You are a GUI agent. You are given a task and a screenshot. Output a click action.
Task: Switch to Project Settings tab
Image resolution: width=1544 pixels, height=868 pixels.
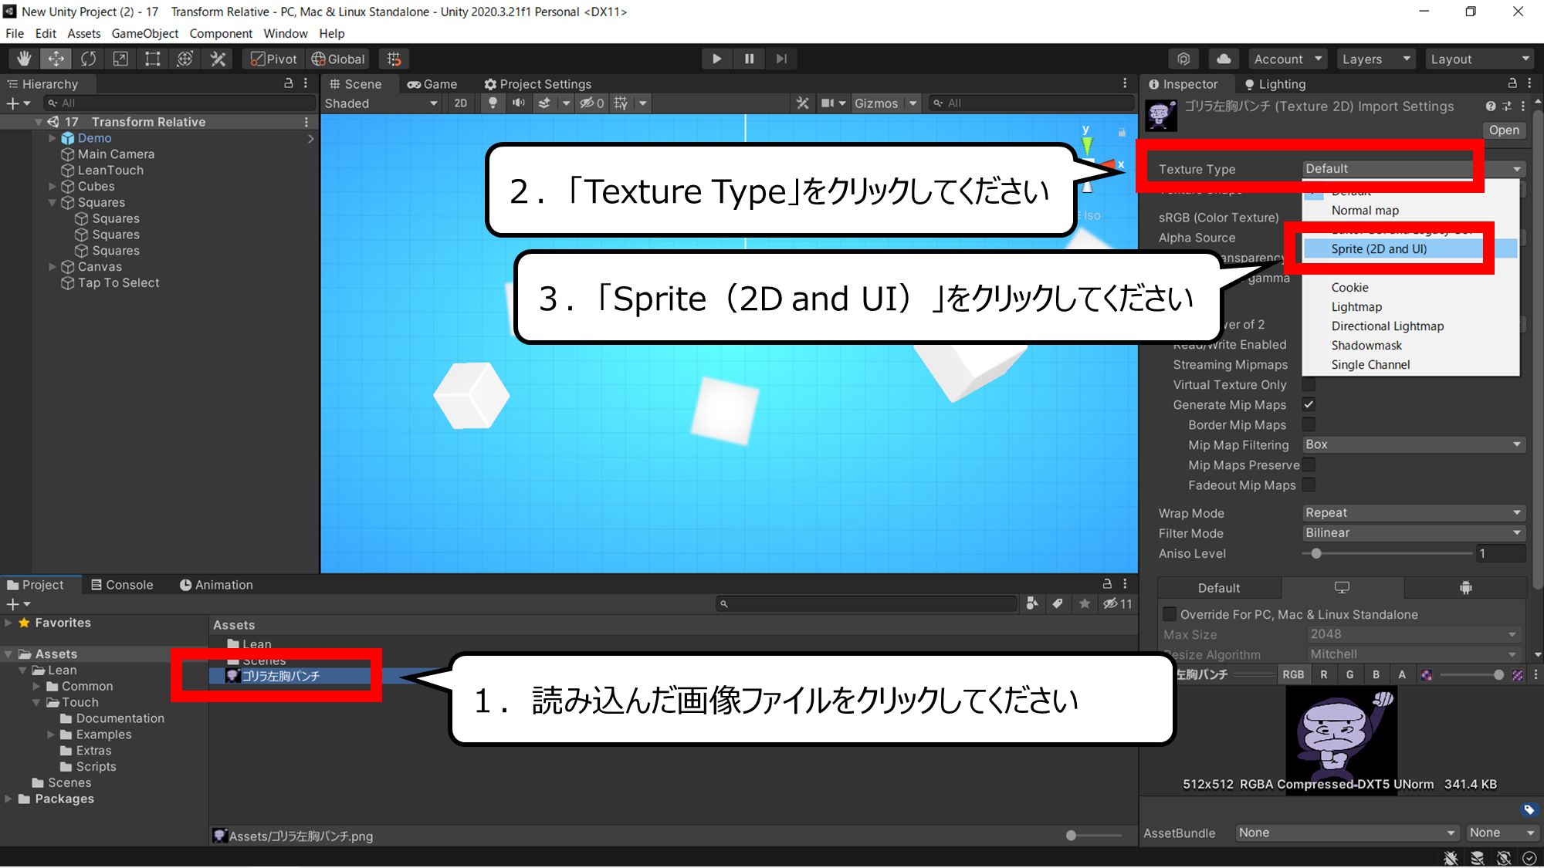[537, 83]
